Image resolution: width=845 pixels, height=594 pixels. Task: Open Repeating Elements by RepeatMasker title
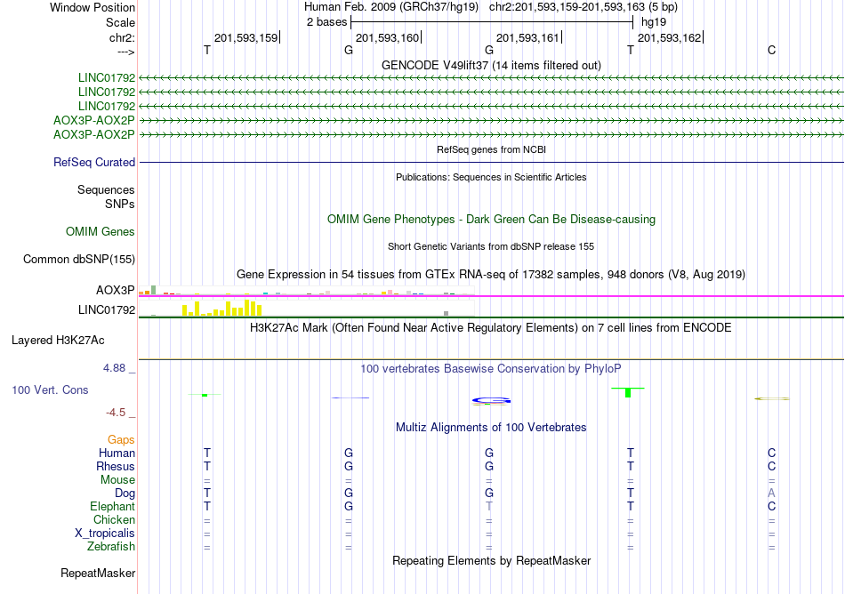491,560
